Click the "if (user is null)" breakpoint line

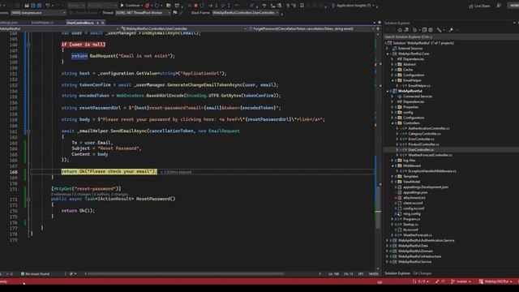tap(84, 45)
